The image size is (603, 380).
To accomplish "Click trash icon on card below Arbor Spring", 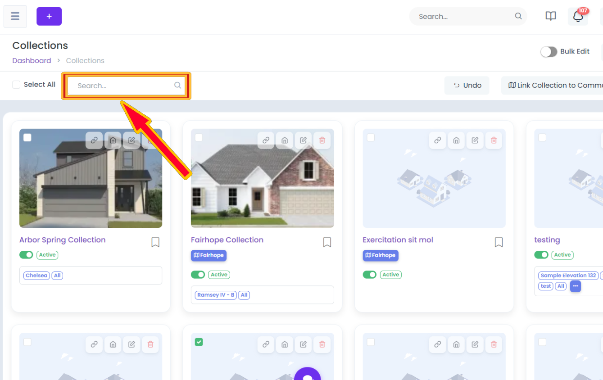I will click(x=150, y=344).
